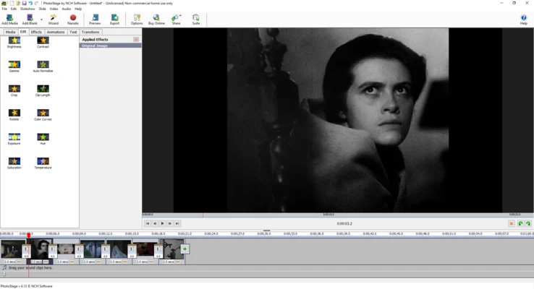Screen dimensions: 534x289
Task: Open the Audio menu
Action: click(x=67, y=9)
